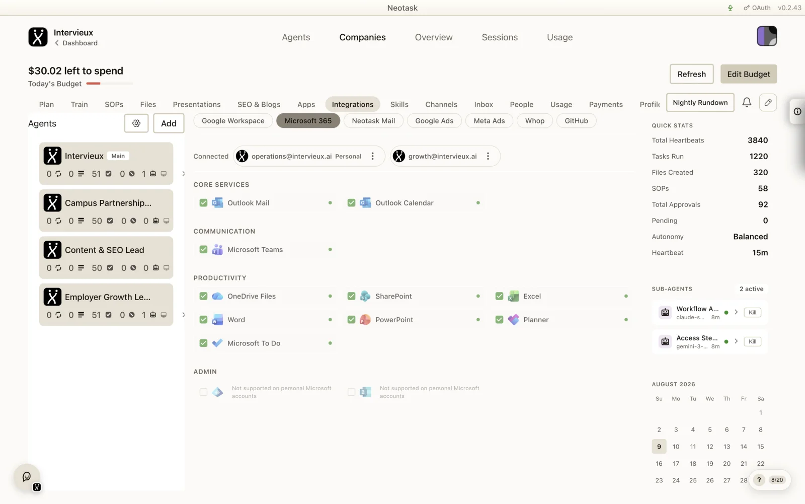
Task: Expand the Access Ste... sub-agent chevron
Action: (x=736, y=342)
